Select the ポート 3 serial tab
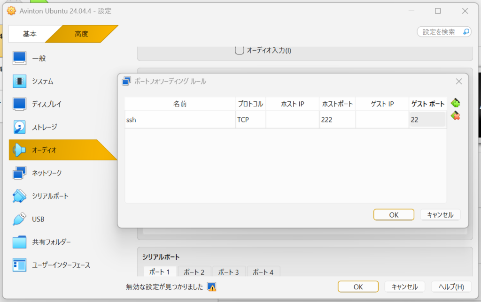This screenshot has width=481, height=302. click(x=228, y=272)
